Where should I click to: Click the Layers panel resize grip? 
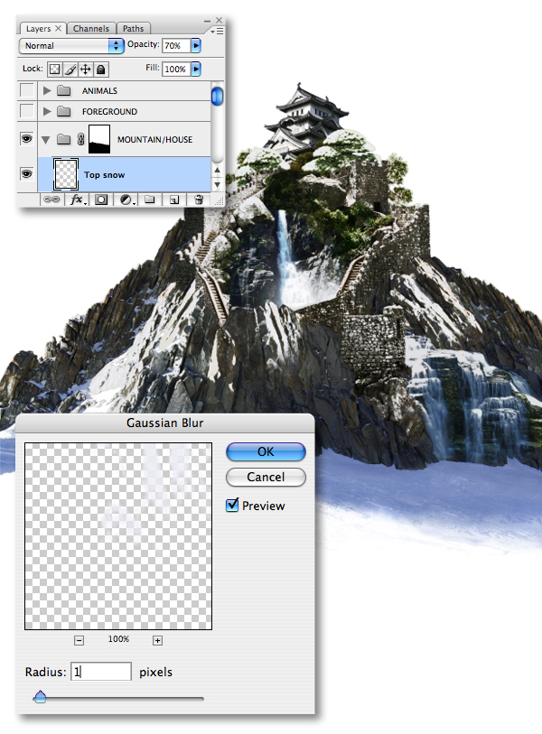219,200
